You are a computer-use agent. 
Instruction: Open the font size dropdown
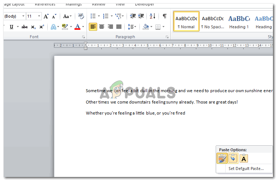click(x=39, y=16)
